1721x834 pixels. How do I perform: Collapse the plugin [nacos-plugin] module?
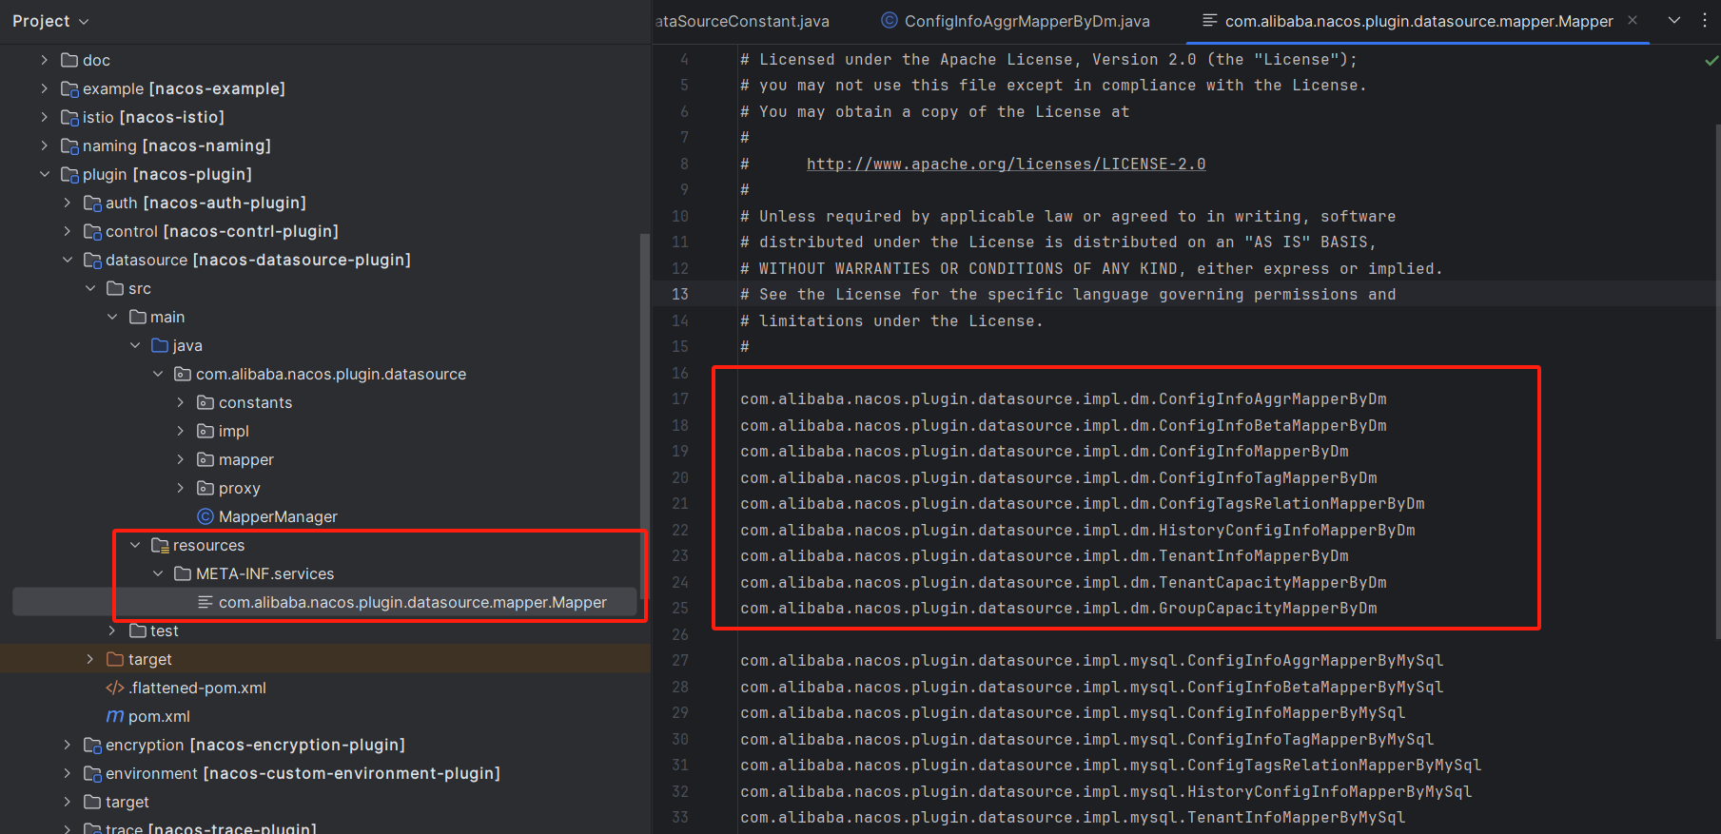[44, 174]
